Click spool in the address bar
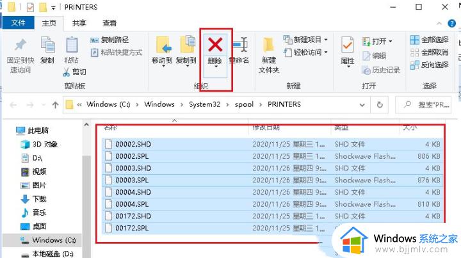The image size is (461, 258). point(244,104)
